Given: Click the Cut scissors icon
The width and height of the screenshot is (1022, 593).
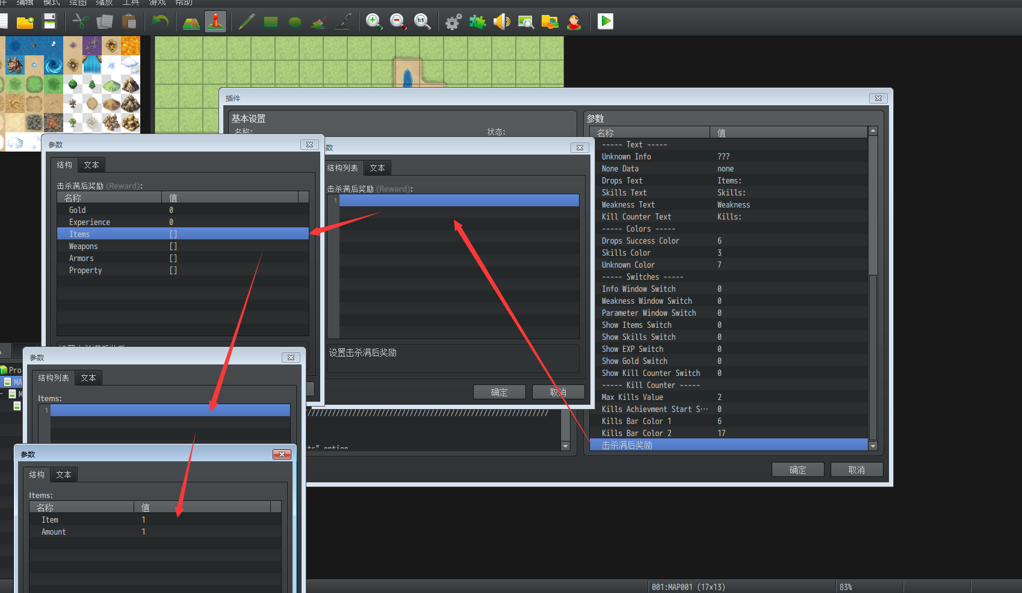Looking at the screenshot, I should pos(81,22).
